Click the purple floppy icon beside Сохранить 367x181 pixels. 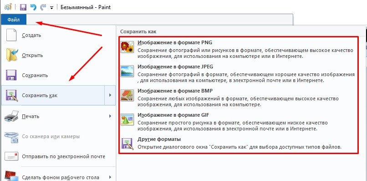click(x=11, y=75)
